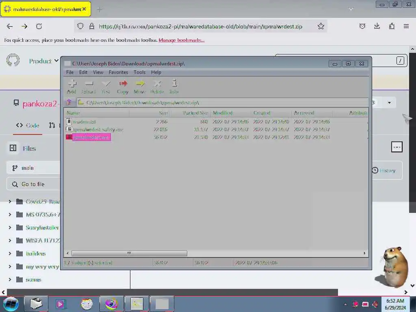Bookmark this page with the star icon

(321, 26)
